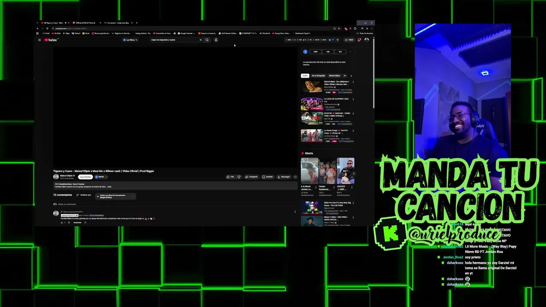Open options for 'Como Yoni' suggested video
Screen dimensions: 546x307
pyautogui.click(x=353, y=114)
